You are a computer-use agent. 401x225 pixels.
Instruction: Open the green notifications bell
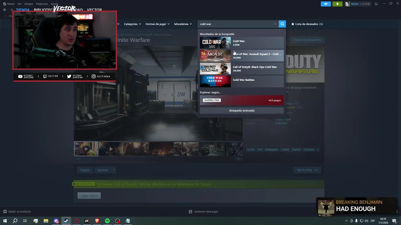click(x=337, y=4)
